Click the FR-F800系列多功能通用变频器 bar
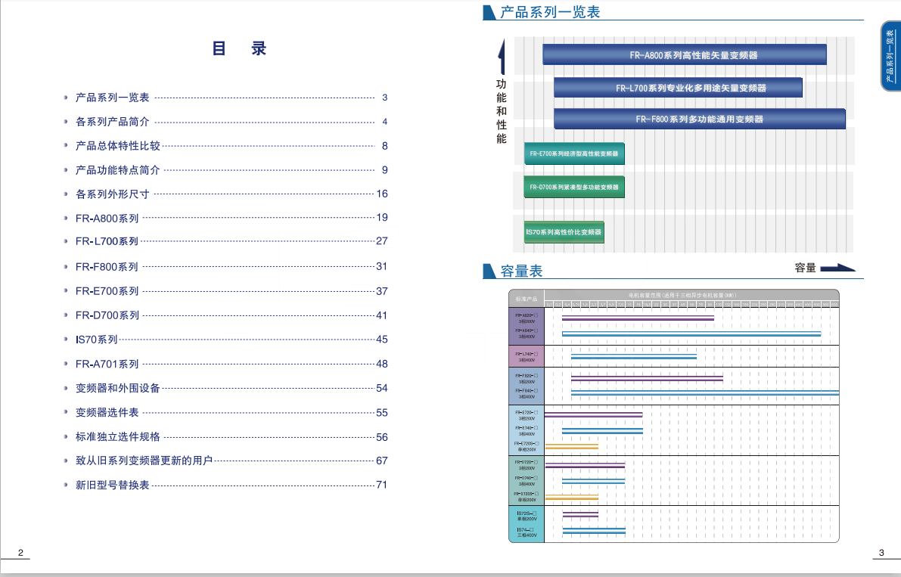Screen dimensions: 901x577 click(x=699, y=119)
